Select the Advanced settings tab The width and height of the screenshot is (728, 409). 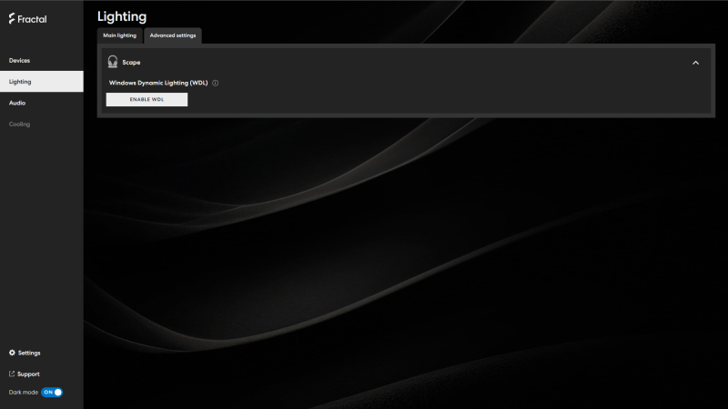(x=173, y=35)
